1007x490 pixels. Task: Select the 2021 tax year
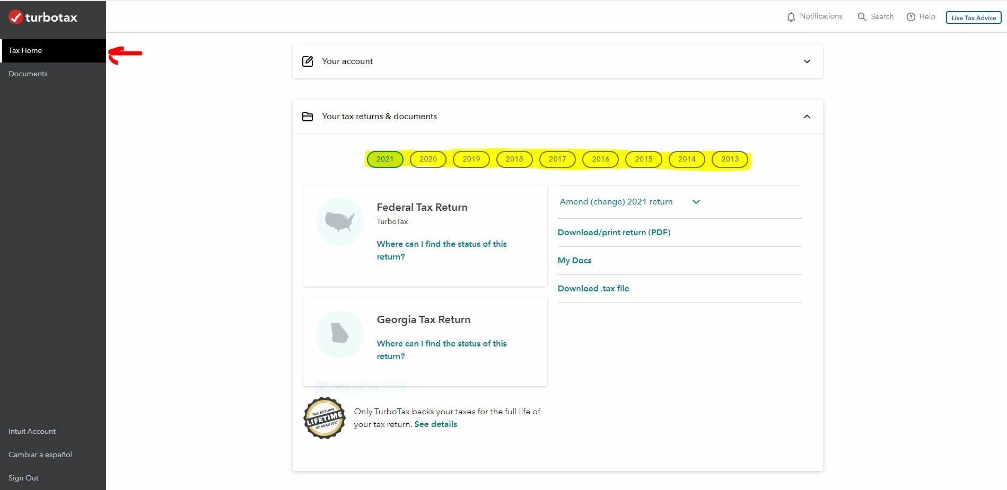(385, 159)
